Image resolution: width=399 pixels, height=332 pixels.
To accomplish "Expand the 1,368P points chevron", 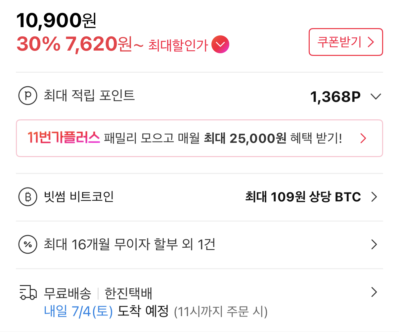I will pos(376,97).
